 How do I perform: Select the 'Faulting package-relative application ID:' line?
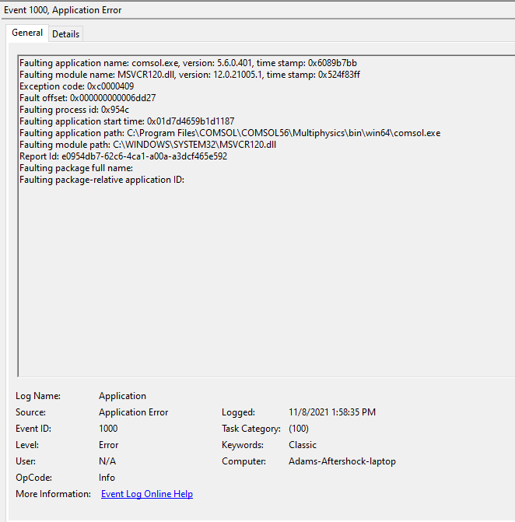pyautogui.click(x=102, y=180)
